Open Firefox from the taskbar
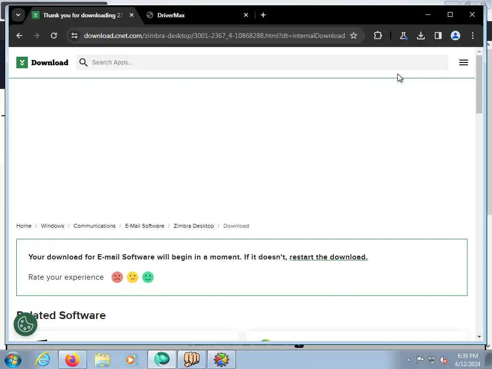Screen dimensions: 492x369 click(x=72, y=359)
